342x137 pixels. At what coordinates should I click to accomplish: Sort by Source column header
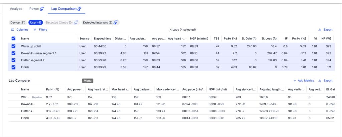[x=84, y=39]
